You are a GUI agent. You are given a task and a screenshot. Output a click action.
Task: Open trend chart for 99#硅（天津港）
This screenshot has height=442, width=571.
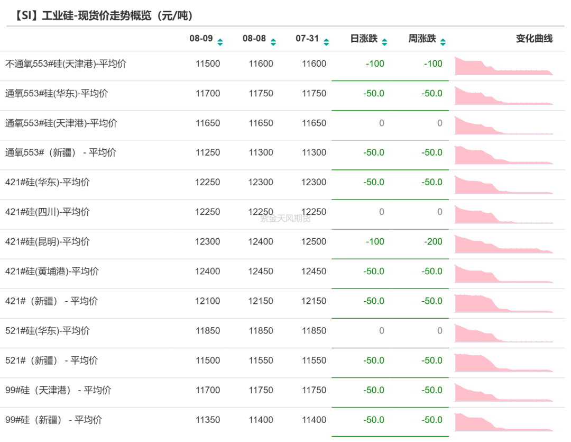click(x=504, y=392)
